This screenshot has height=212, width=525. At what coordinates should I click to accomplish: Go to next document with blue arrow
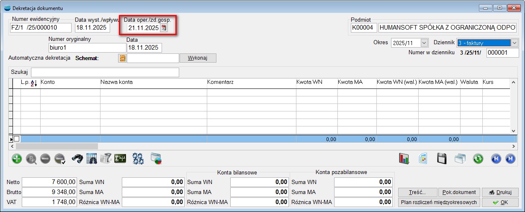[510, 159]
